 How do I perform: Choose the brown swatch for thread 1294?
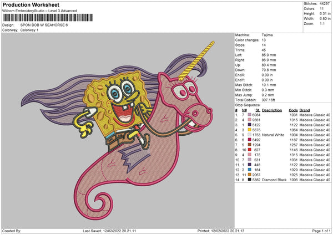pyautogui.click(x=251, y=144)
